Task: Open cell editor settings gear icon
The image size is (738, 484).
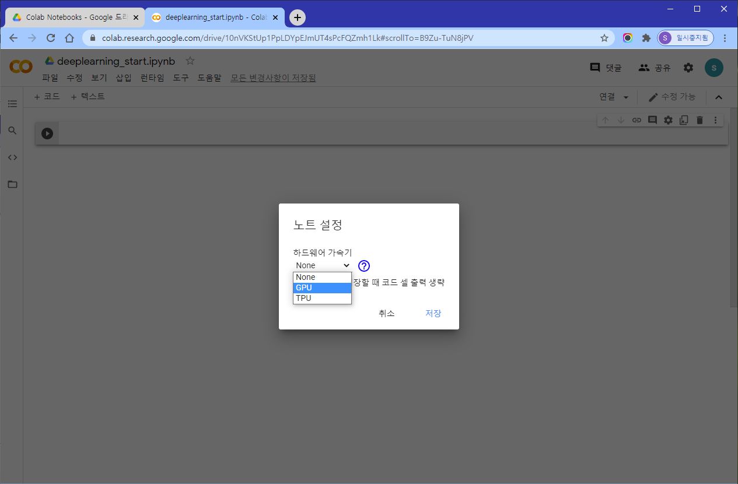Action: point(668,120)
